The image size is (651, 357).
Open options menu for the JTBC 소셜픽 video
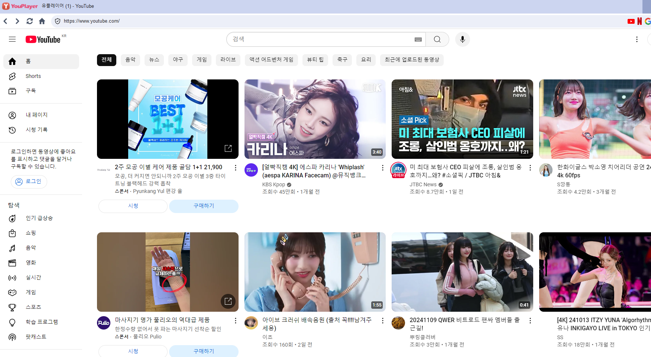point(530,168)
